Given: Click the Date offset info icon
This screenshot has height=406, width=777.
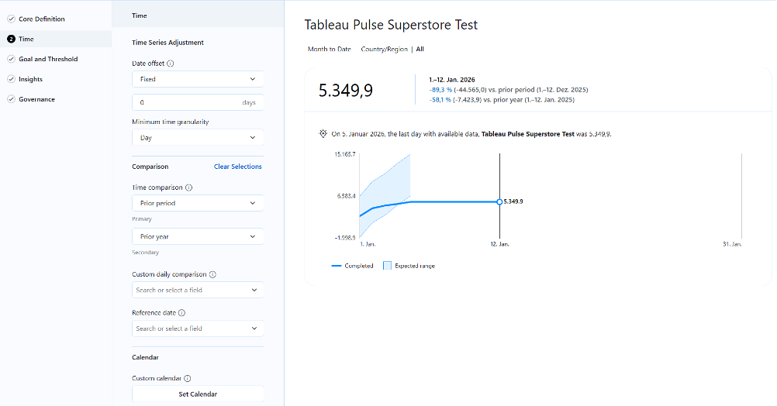Looking at the screenshot, I should [x=171, y=64].
